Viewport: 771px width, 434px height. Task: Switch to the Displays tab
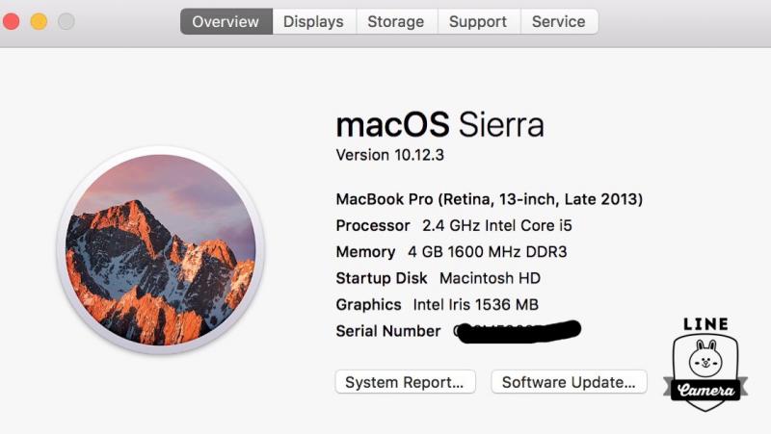coord(314,21)
